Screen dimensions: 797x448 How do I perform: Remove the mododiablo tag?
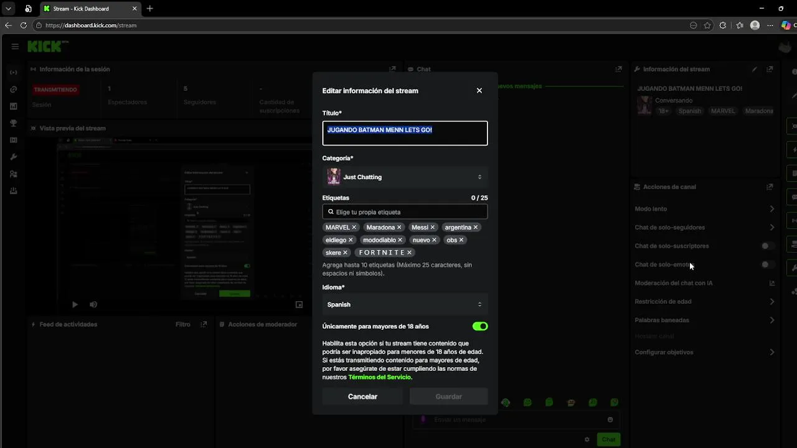click(400, 240)
